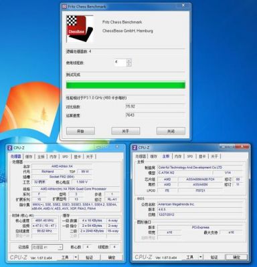Click the thread count input field
The image size is (257, 267).
click(120, 62)
